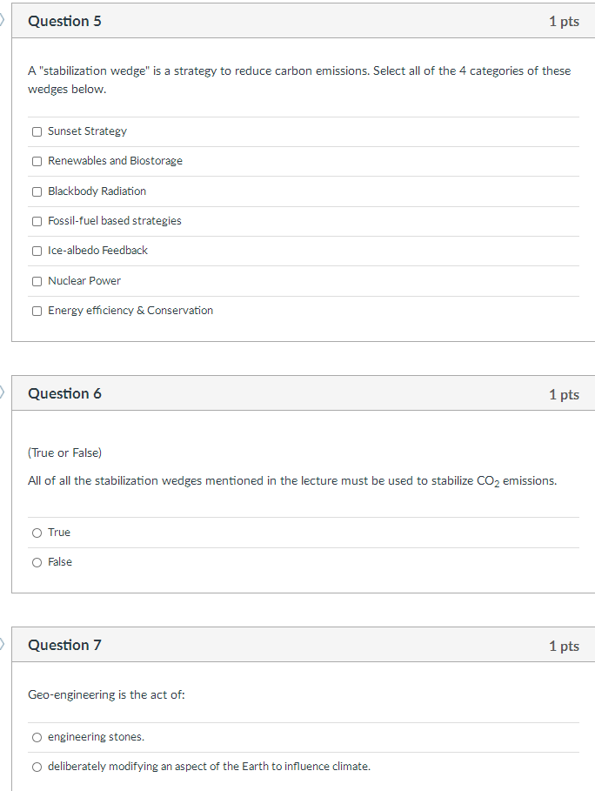Click the Question 7 header title
This screenshot has height=791, width=595.
coord(64,645)
